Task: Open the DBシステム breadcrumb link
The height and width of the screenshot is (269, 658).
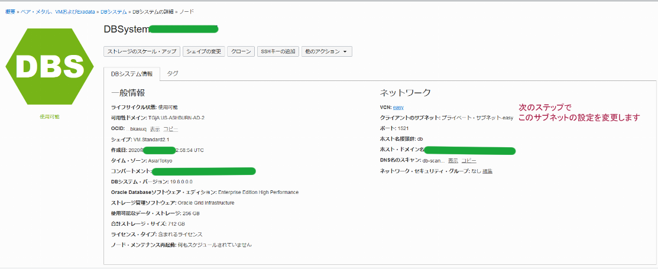Action: tap(114, 12)
